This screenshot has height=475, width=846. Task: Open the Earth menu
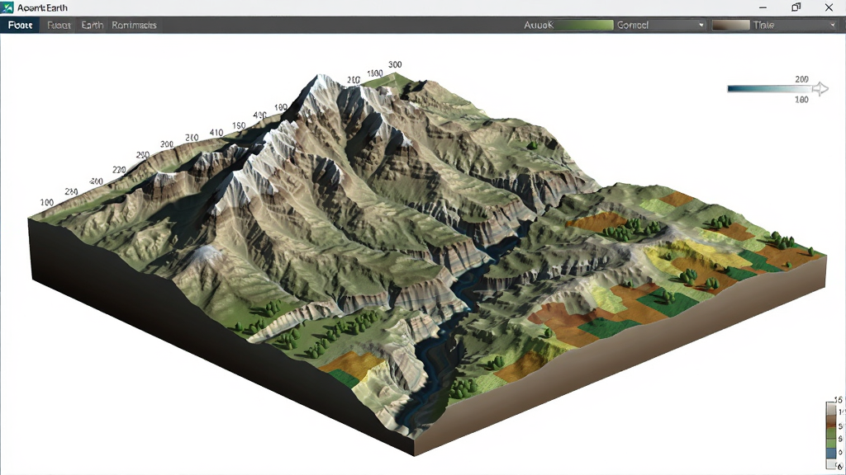93,25
